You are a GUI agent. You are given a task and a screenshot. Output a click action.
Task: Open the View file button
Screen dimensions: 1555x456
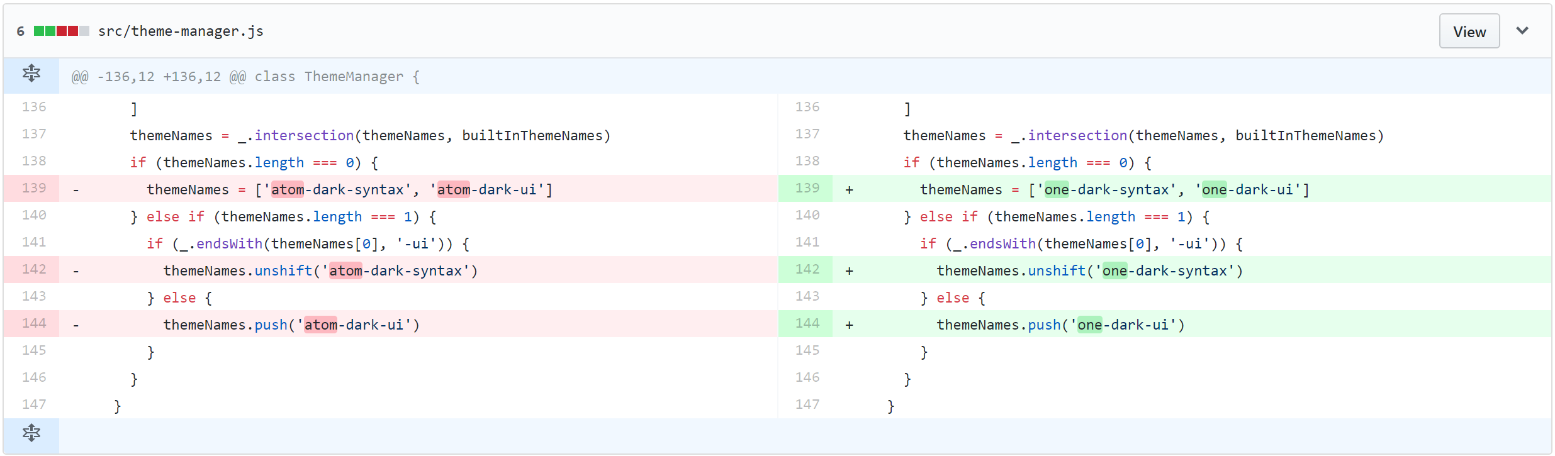[1469, 31]
